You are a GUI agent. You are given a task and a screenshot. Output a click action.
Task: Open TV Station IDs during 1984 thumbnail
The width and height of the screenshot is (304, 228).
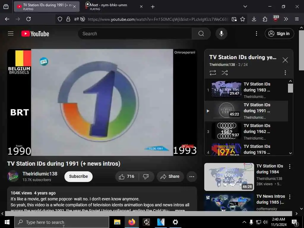click(229, 177)
